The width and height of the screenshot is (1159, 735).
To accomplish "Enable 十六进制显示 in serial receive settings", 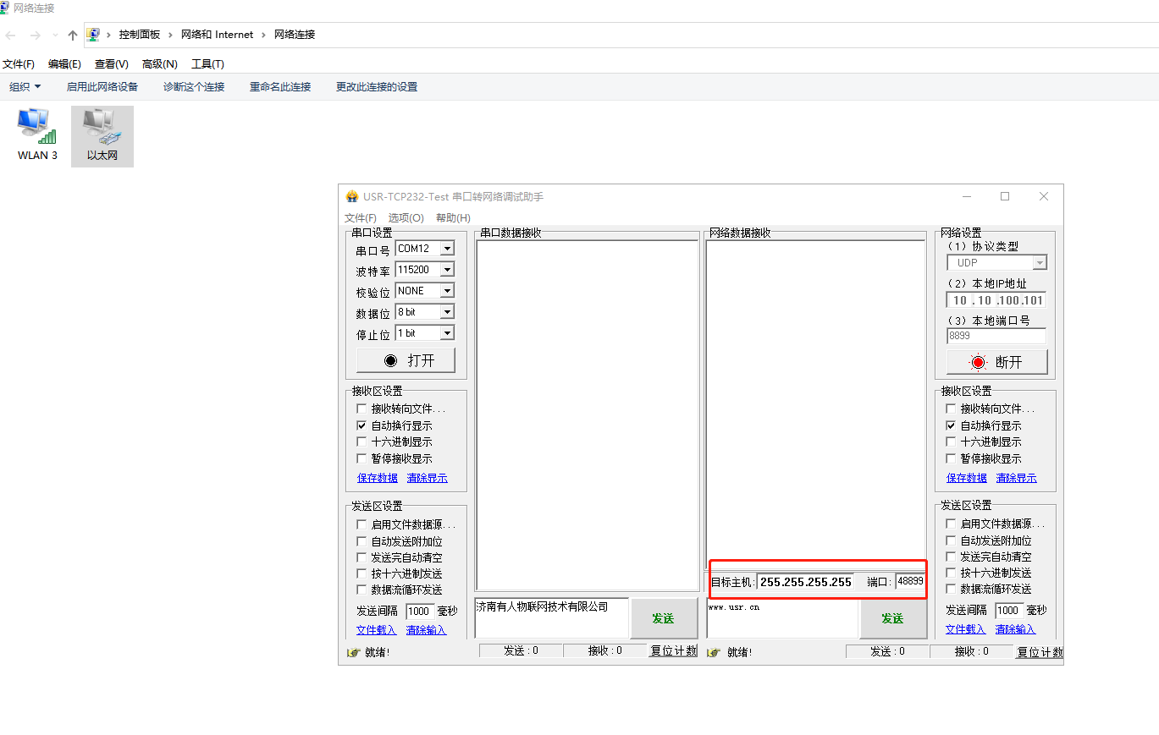I will (361, 442).
